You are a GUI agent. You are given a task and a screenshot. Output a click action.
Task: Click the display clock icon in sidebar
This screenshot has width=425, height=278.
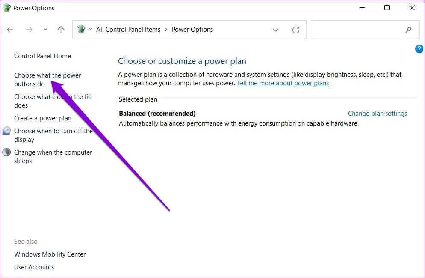(x=6, y=131)
